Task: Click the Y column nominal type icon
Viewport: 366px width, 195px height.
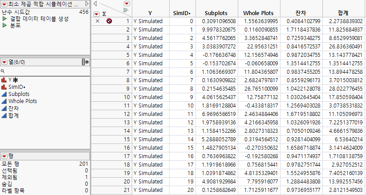Action: [4, 80]
